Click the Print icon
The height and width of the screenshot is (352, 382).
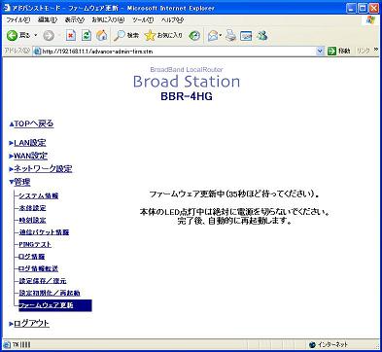(230, 35)
